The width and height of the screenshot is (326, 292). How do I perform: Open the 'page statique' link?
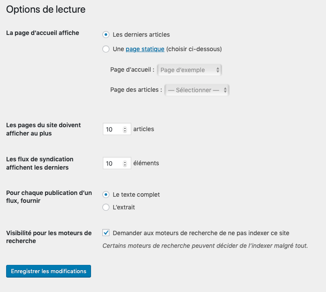point(145,49)
